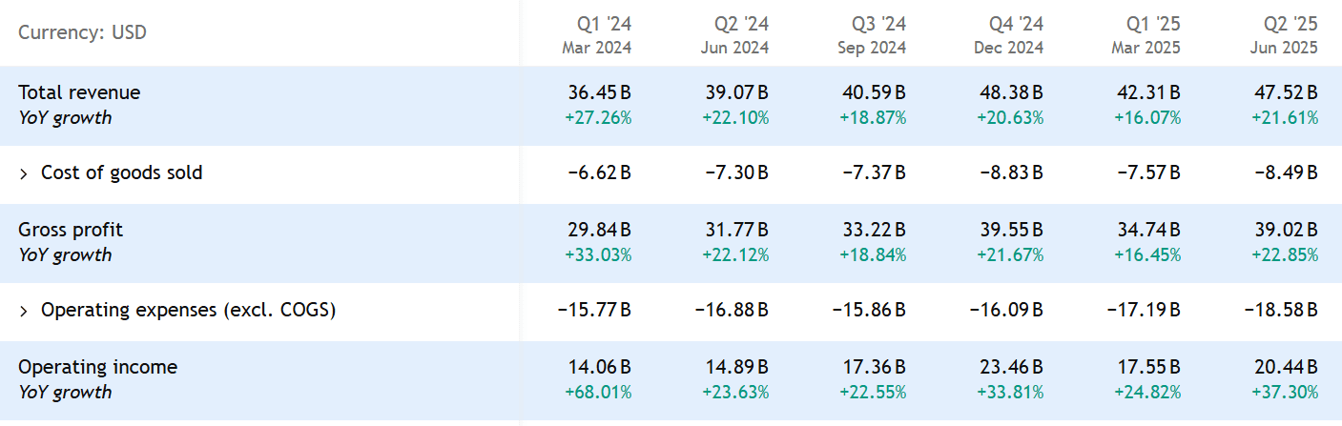Click the Operating income row label
The height and width of the screenshot is (426, 1342).
(x=97, y=367)
